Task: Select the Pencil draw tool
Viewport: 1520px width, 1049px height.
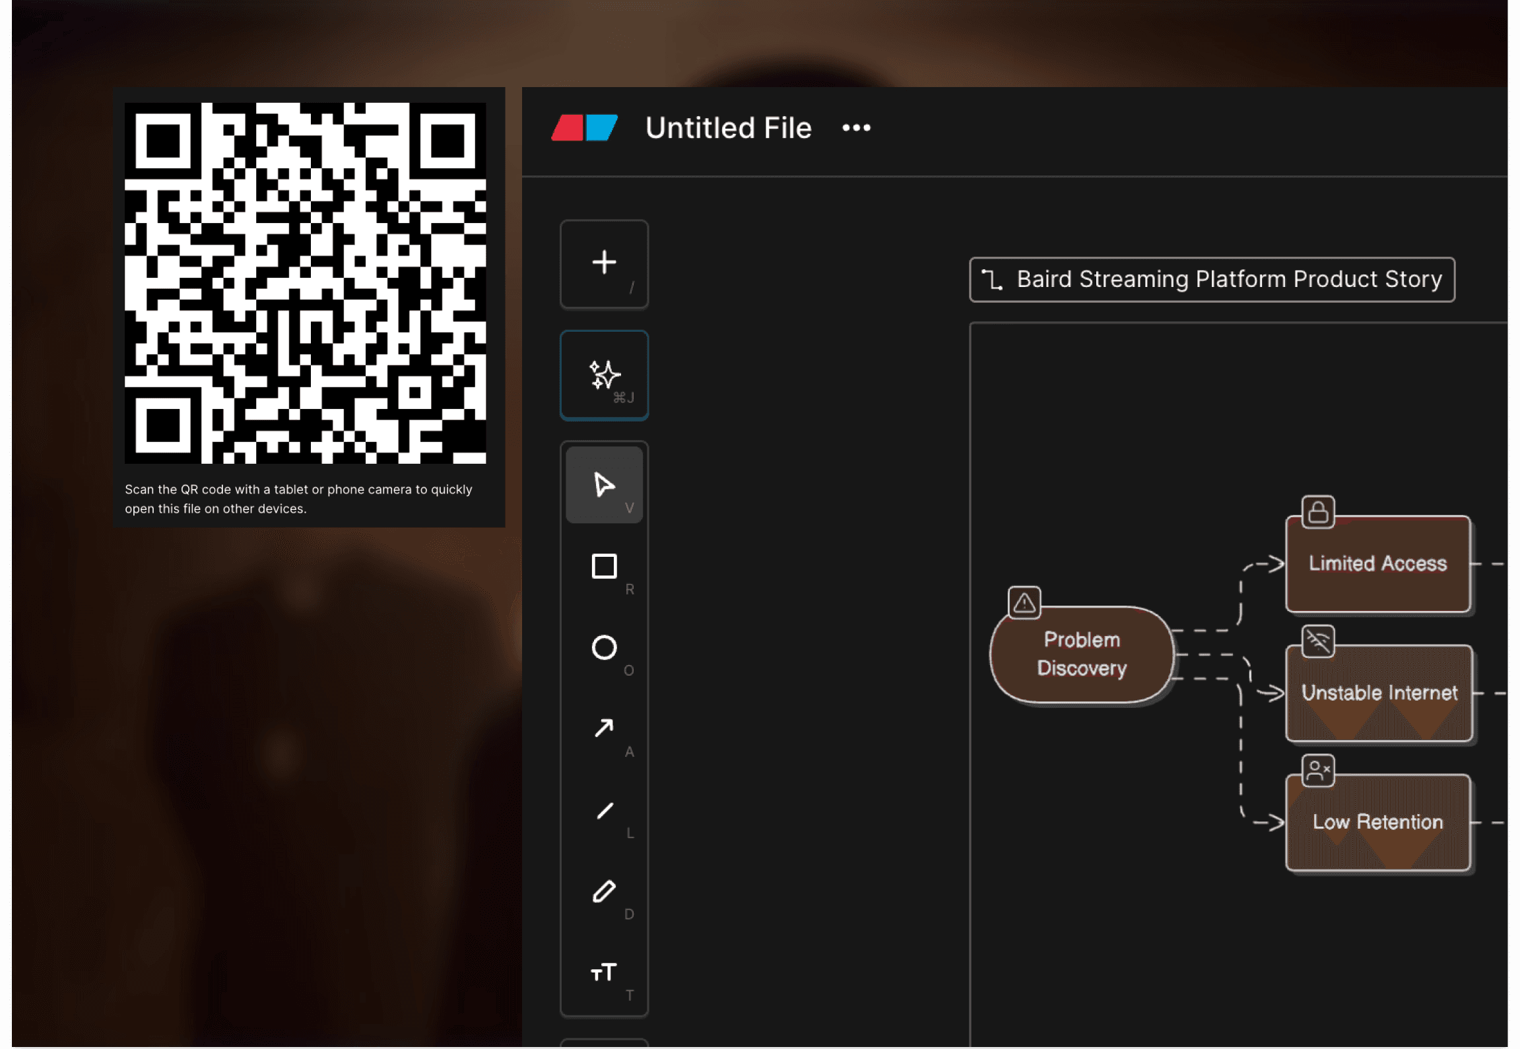Action: point(604,891)
